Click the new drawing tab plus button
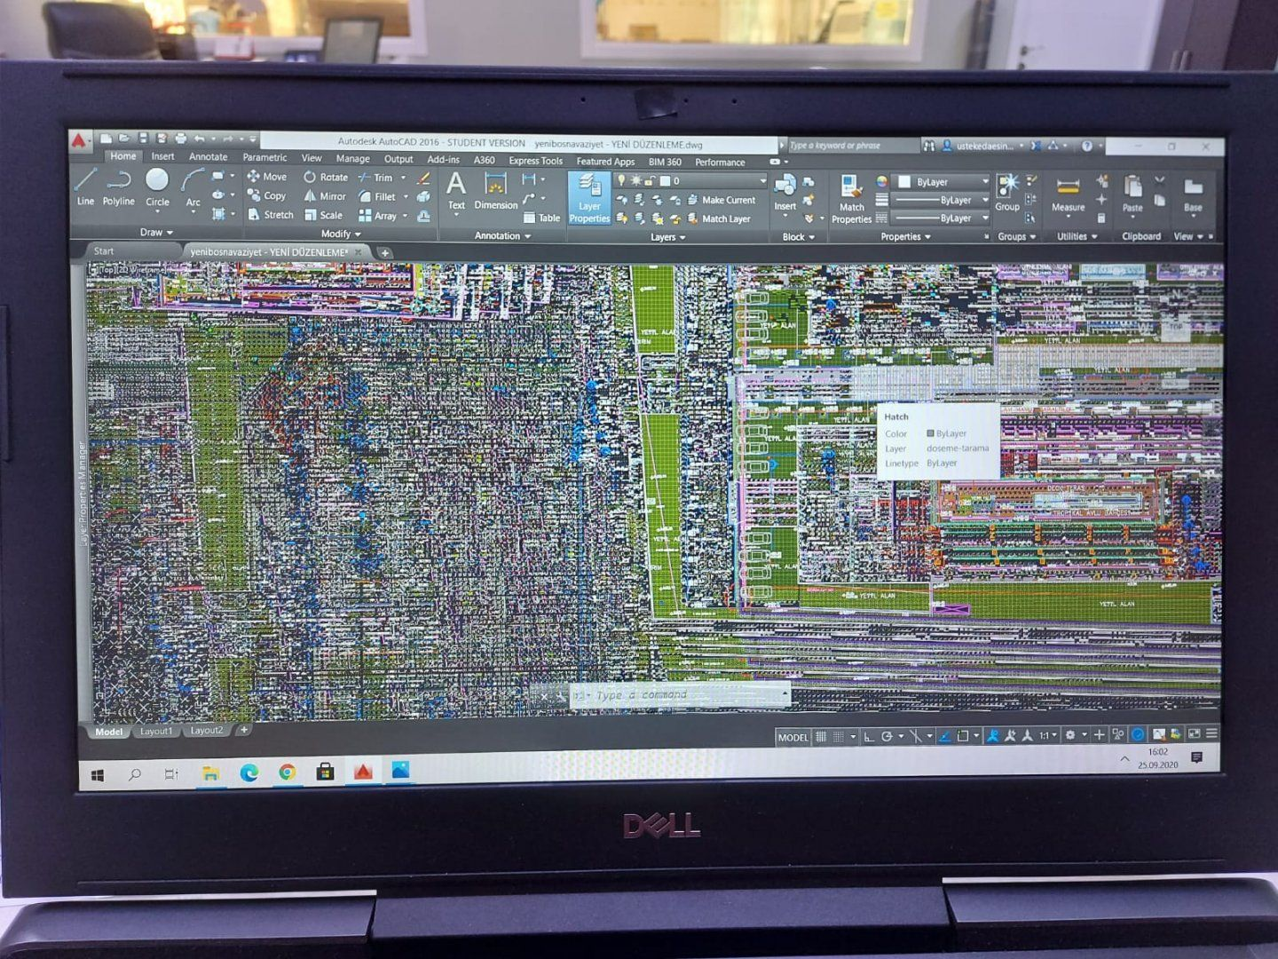The height and width of the screenshot is (959, 1278). pyautogui.click(x=384, y=253)
